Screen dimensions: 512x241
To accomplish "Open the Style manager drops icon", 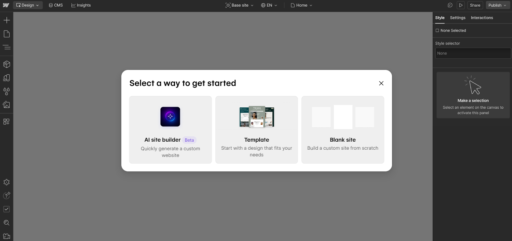I will [x=6, y=91].
